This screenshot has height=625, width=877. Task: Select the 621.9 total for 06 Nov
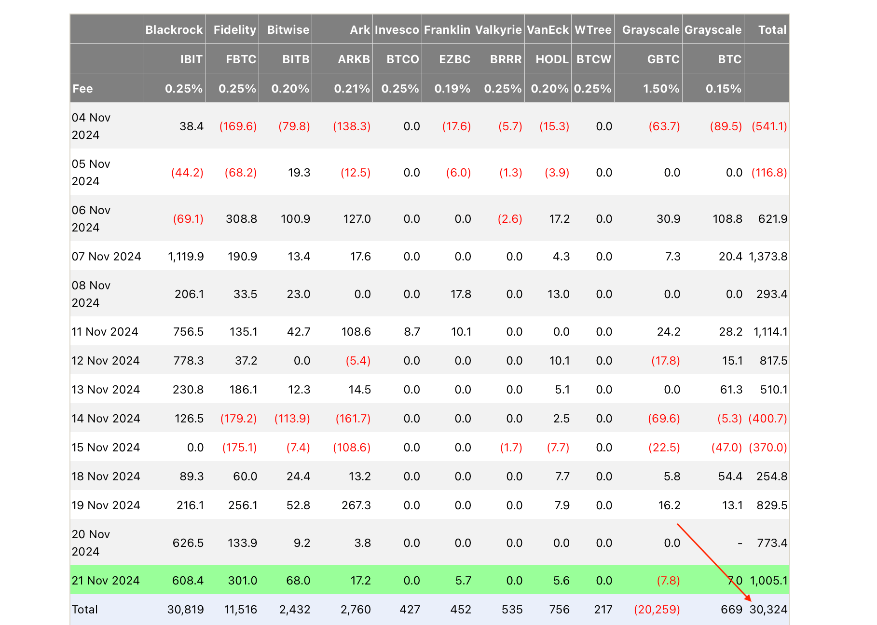[773, 219]
